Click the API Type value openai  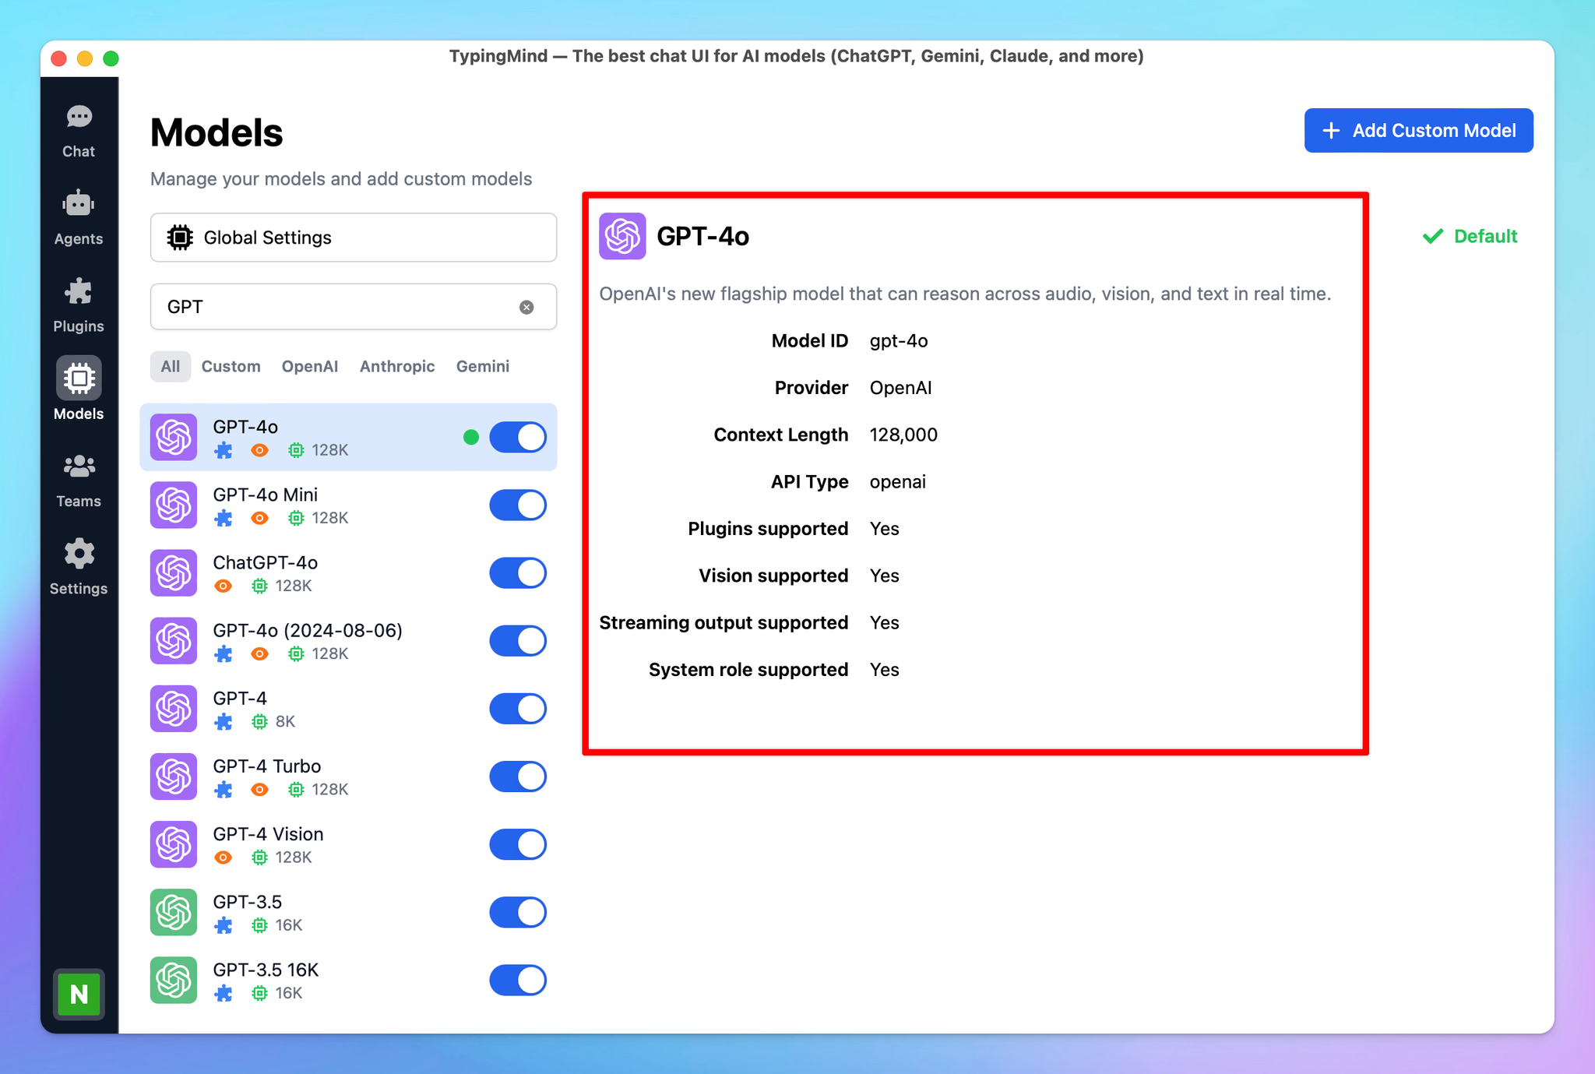coord(897,482)
